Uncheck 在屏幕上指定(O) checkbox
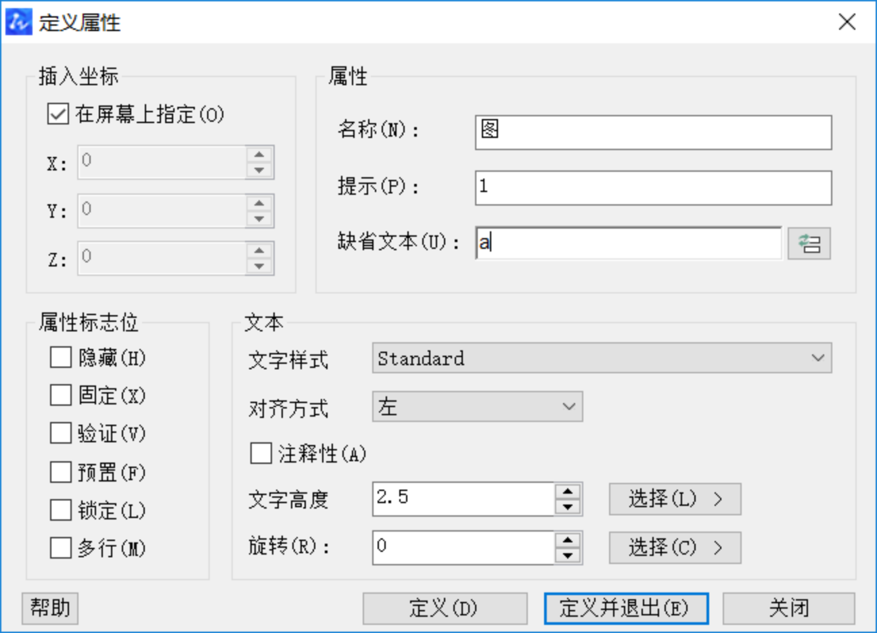The image size is (877, 633). tap(58, 114)
